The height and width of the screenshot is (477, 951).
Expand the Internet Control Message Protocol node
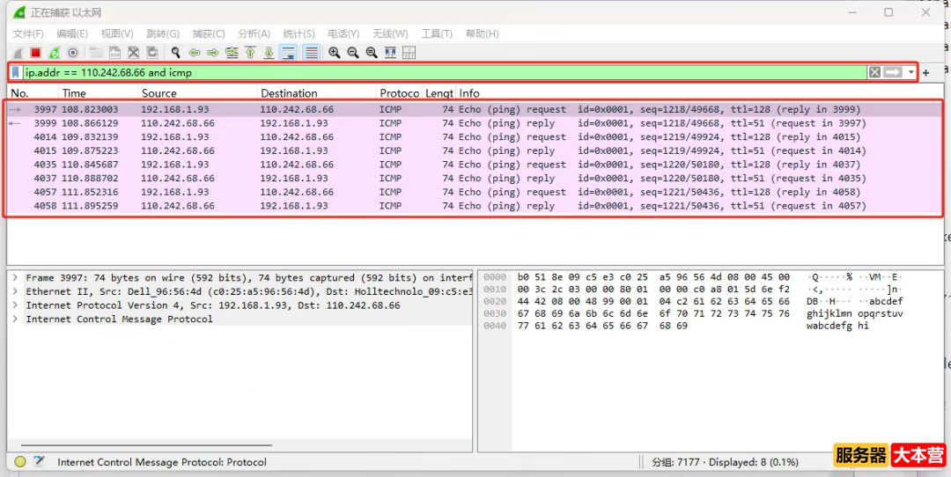coord(16,319)
